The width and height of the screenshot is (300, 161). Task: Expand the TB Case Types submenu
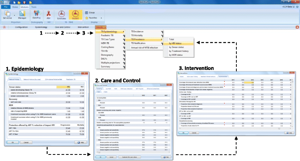tap(110, 39)
